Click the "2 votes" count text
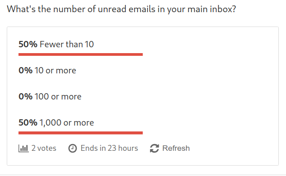 tap(44, 148)
